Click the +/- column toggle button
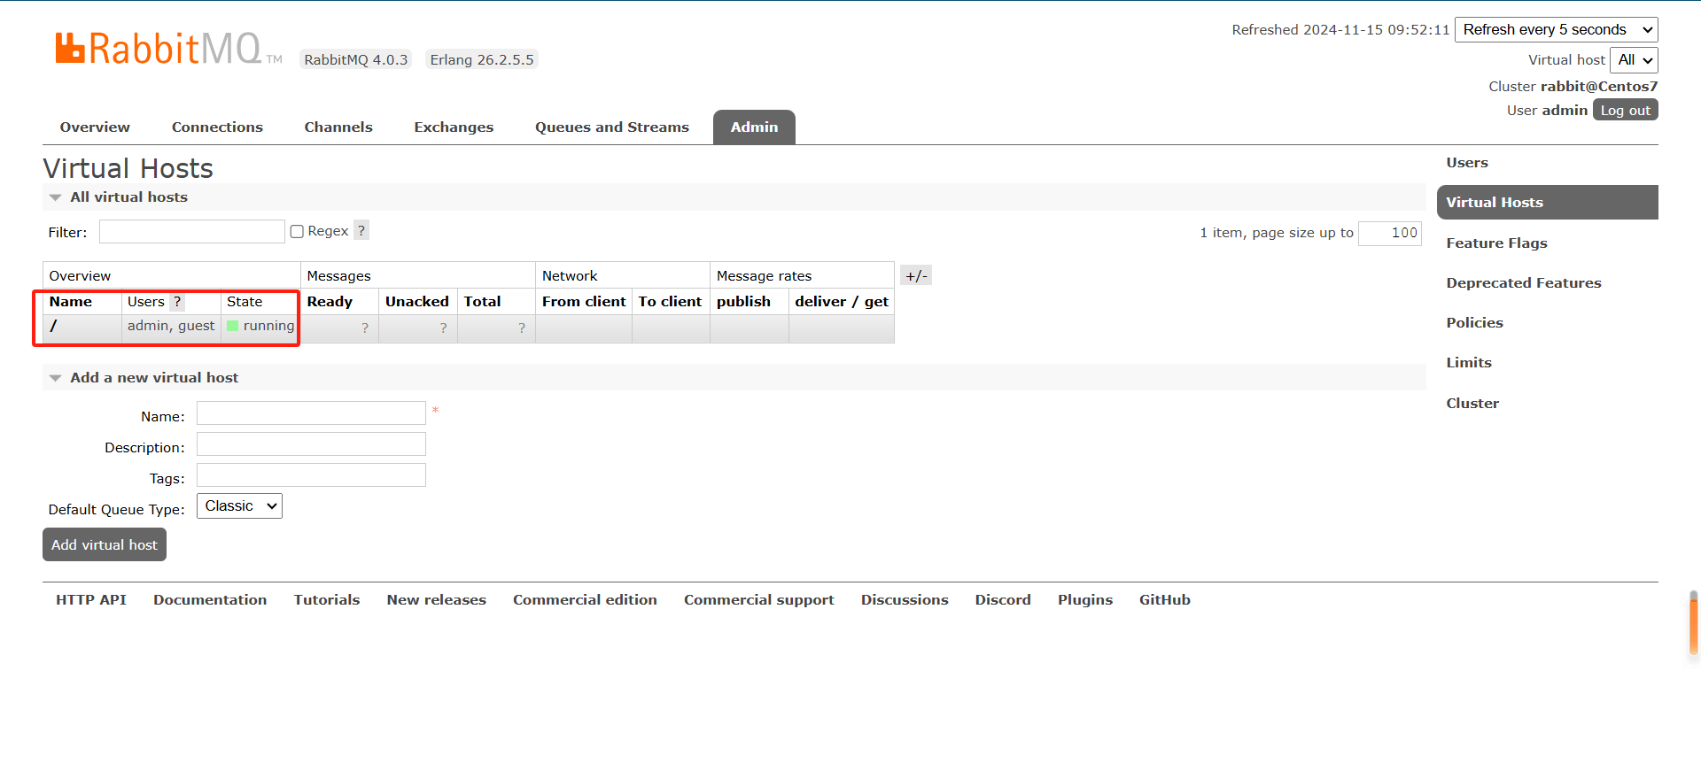 tap(916, 275)
